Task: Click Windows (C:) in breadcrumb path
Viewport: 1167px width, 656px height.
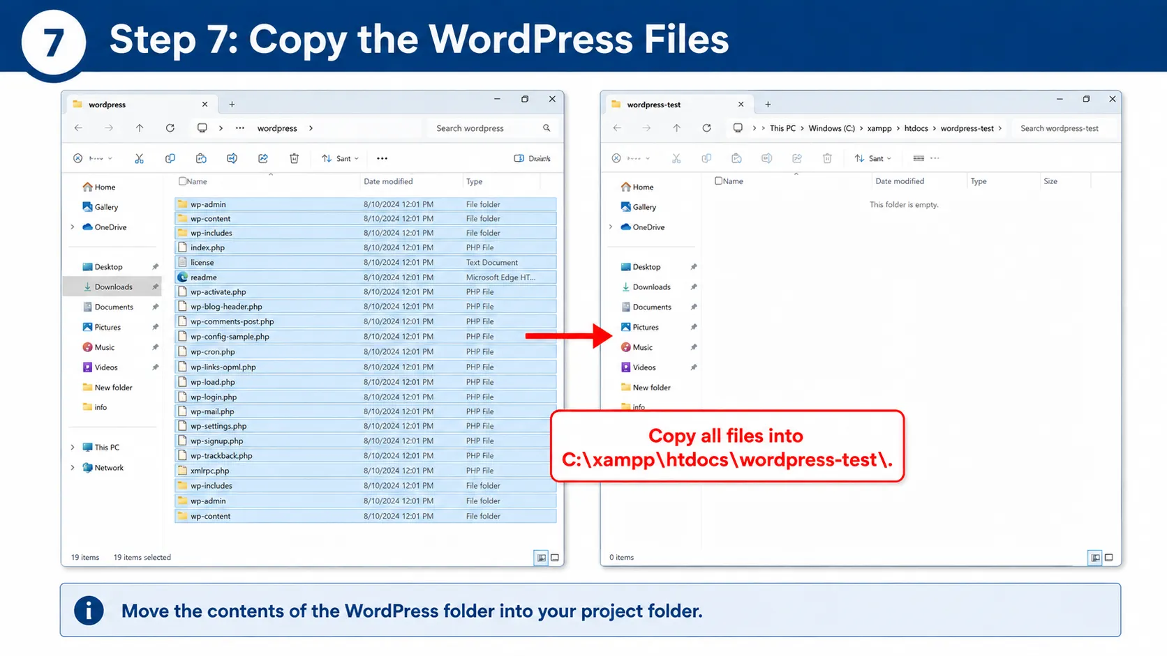Action: pyautogui.click(x=831, y=128)
